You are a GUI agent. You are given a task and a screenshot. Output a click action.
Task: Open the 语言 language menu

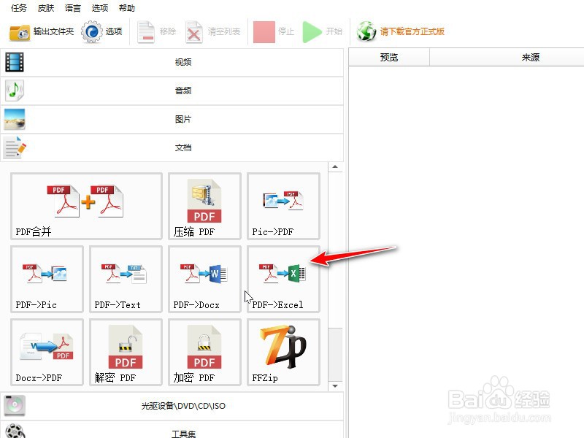click(72, 8)
